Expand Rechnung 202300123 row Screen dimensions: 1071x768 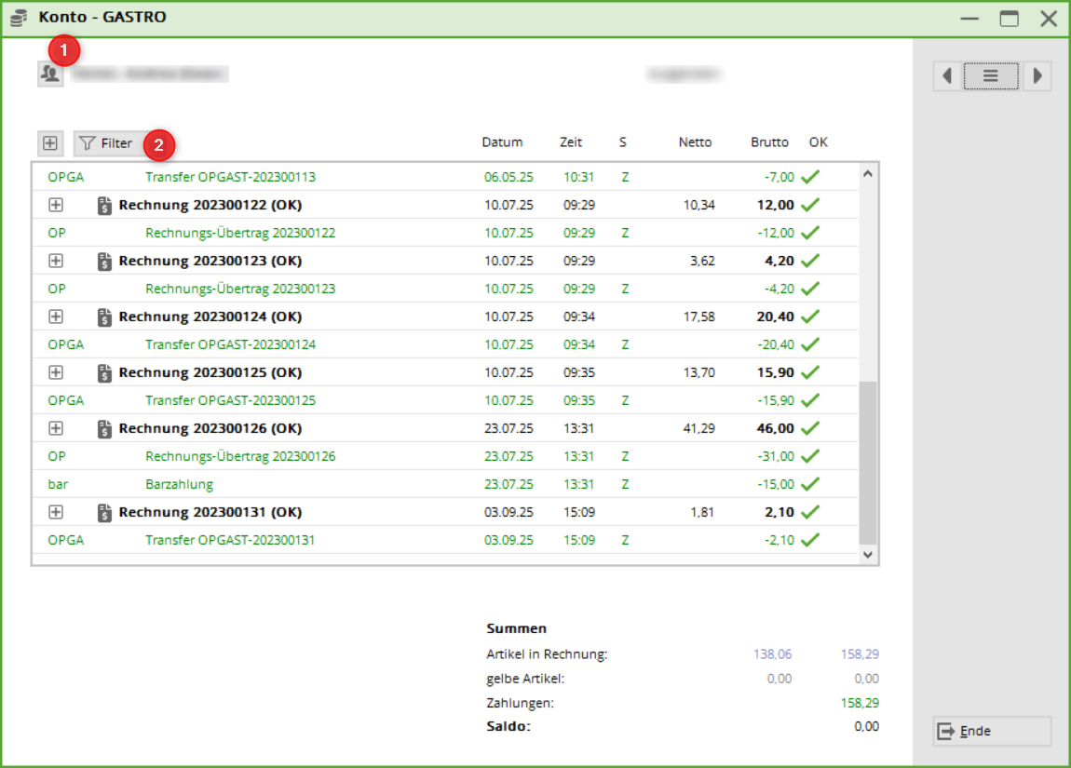pos(56,261)
